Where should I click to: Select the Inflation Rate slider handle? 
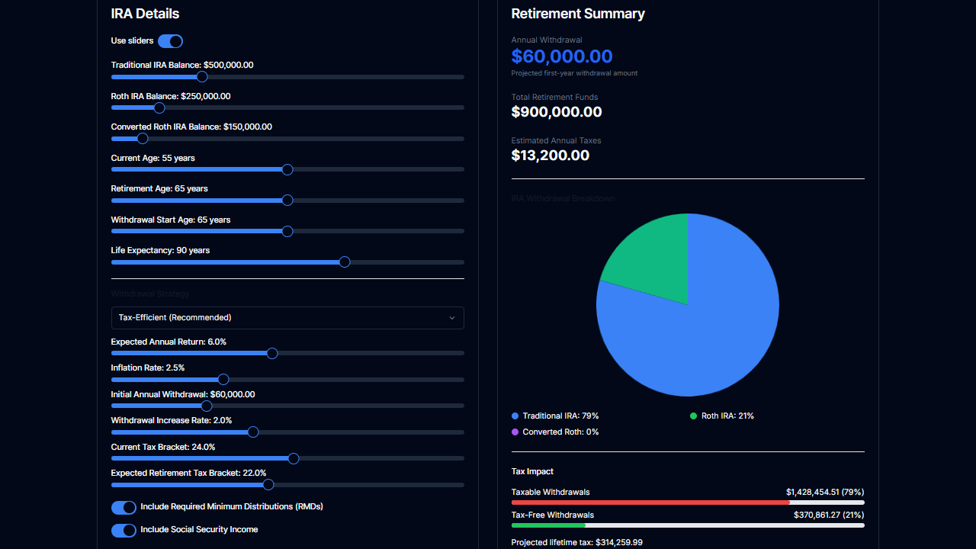[223, 379]
